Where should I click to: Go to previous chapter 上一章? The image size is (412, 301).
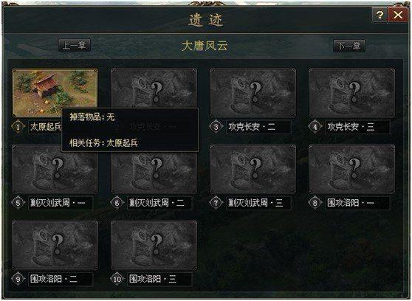(75, 45)
